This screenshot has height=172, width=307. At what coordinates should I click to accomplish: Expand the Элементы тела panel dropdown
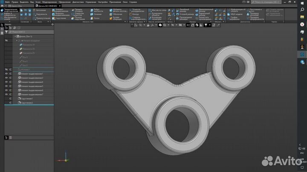pos(125,22)
